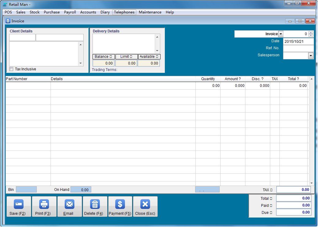This screenshot has height=227, width=318.
Task: Click the Ref. No. input field
Action: [298, 48]
